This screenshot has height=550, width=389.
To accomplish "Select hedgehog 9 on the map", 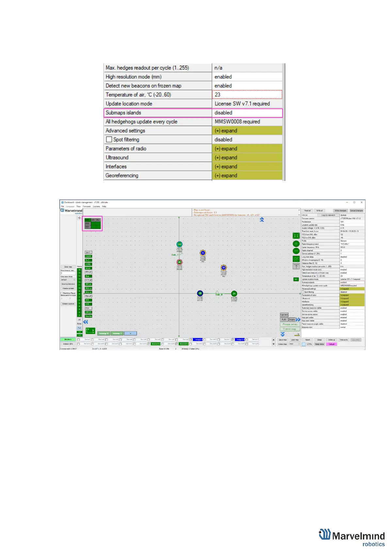I will pyautogui.click(x=203, y=253).
